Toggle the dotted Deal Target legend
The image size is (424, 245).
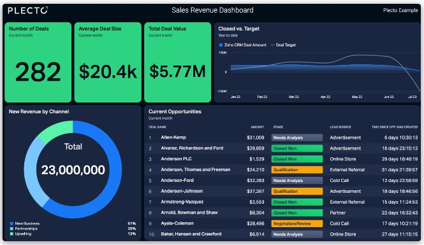point(283,45)
